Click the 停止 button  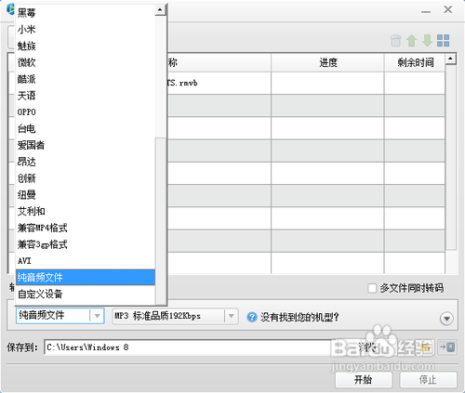428,380
